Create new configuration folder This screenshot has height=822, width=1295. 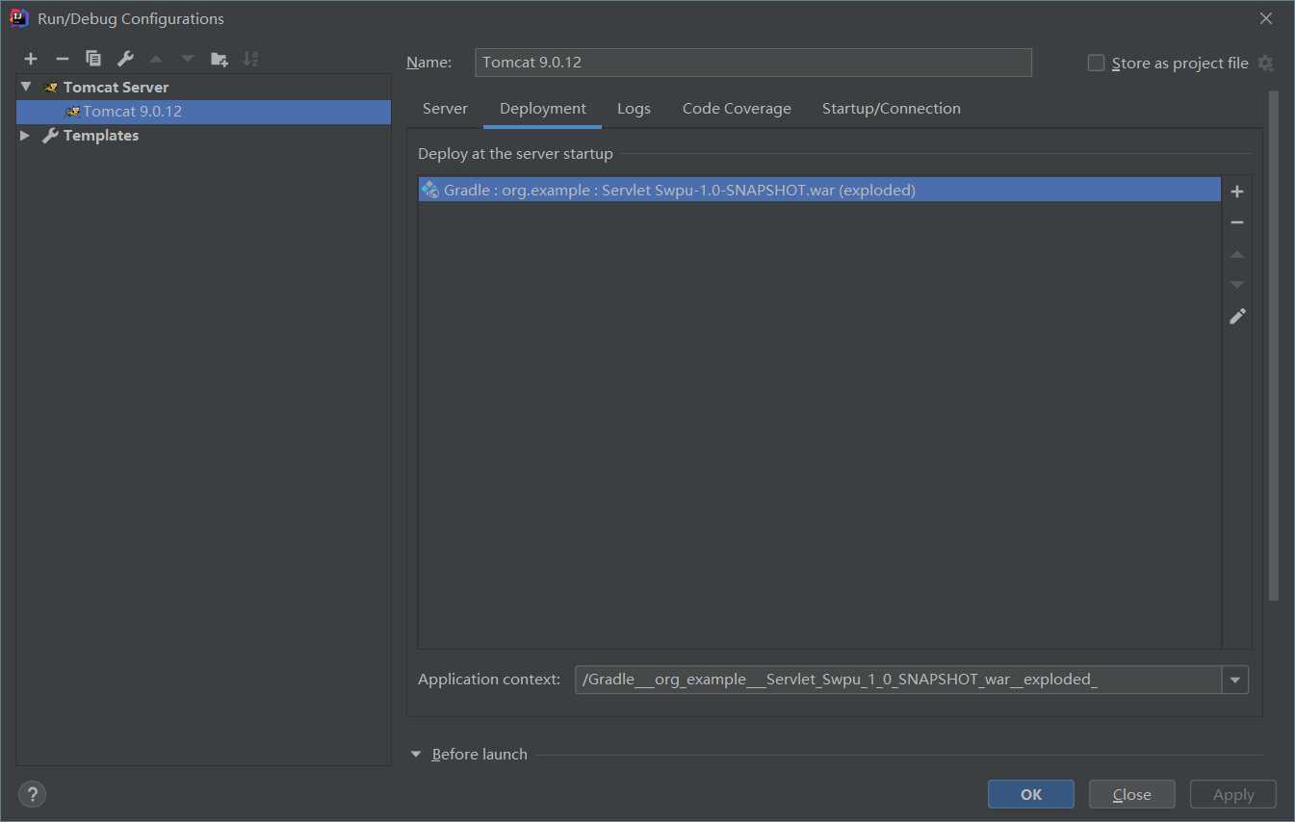220,59
